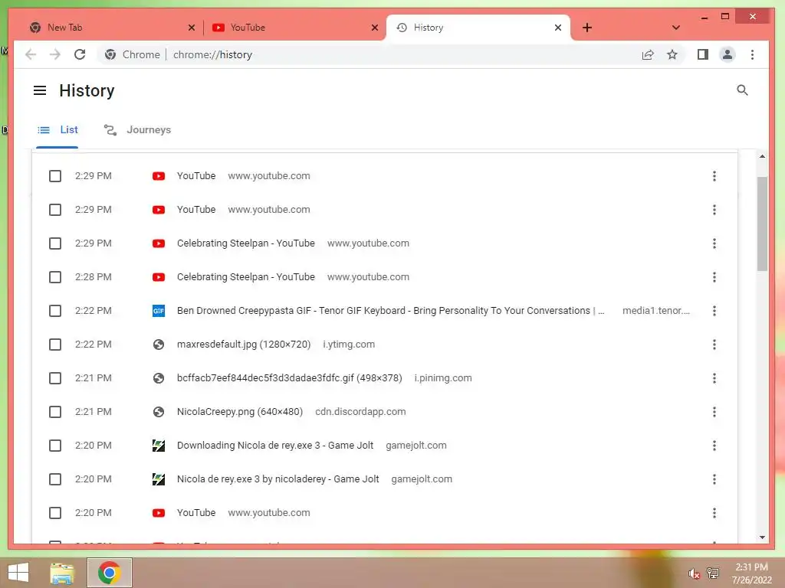Switch to the Journeys tab
This screenshot has height=588, width=785.
pos(137,130)
